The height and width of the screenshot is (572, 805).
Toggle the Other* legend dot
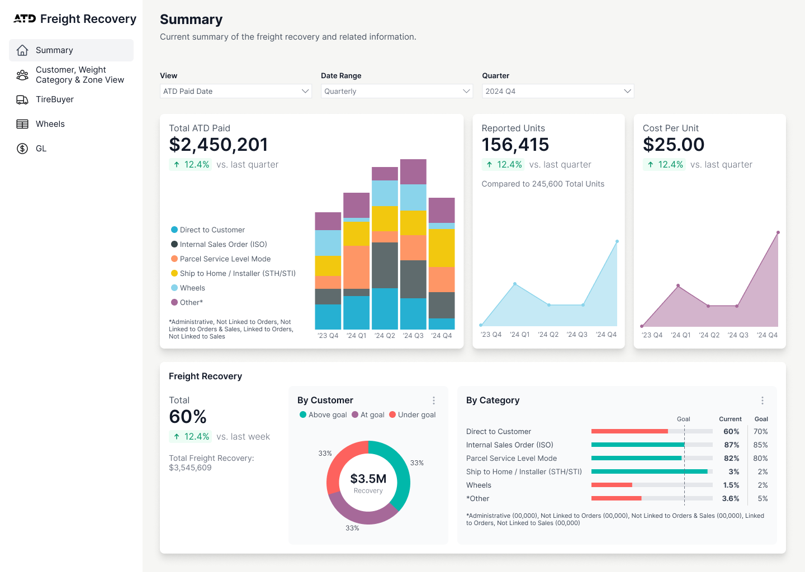[x=174, y=302]
